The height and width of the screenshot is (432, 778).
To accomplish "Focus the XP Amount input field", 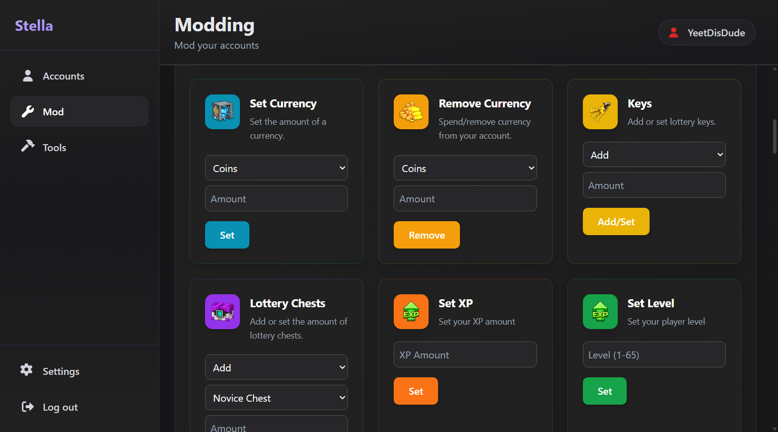I will pyautogui.click(x=465, y=354).
